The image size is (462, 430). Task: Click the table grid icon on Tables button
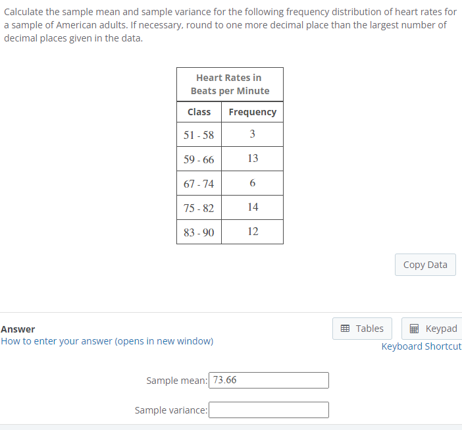pyautogui.click(x=345, y=329)
